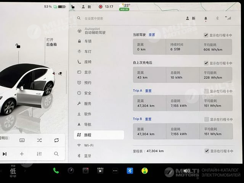Toggle 自上次充电后 show-in-trip-card checkbox
The image size is (244, 183).
[x=206, y=63]
